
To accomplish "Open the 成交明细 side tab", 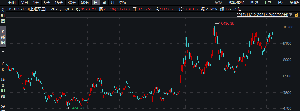I will [3, 88].
